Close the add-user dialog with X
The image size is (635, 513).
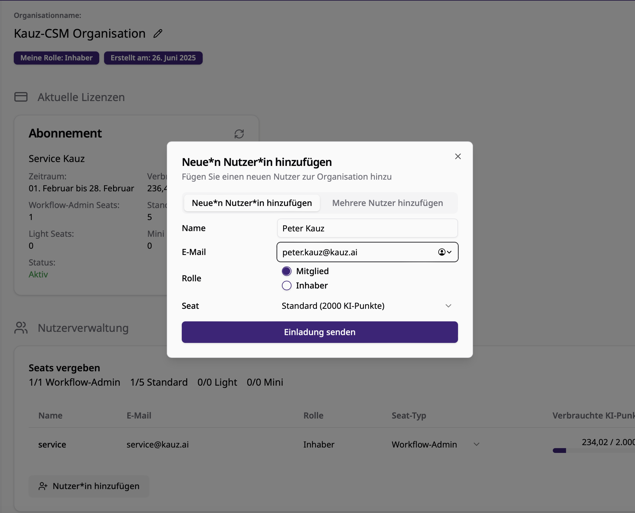[458, 156]
